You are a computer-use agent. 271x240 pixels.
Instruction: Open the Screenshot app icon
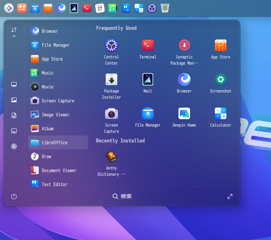pyautogui.click(x=221, y=80)
